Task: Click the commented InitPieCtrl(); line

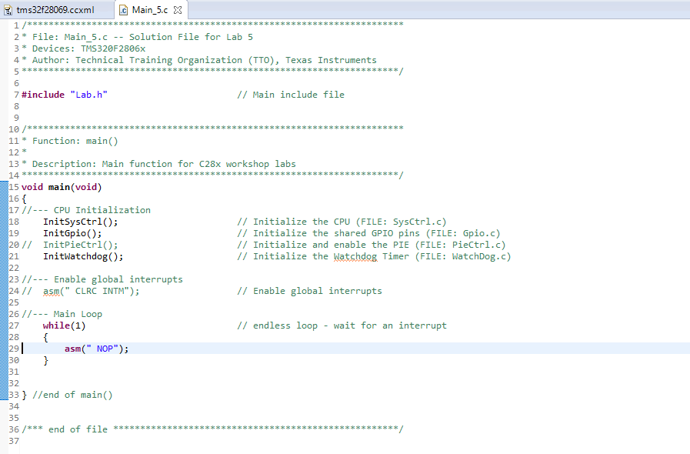Action: pyautogui.click(x=70, y=245)
